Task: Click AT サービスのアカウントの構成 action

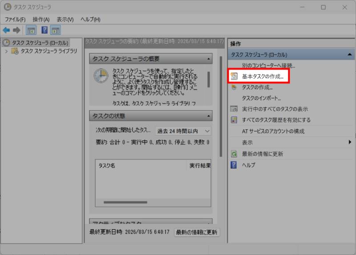Action: (273, 131)
